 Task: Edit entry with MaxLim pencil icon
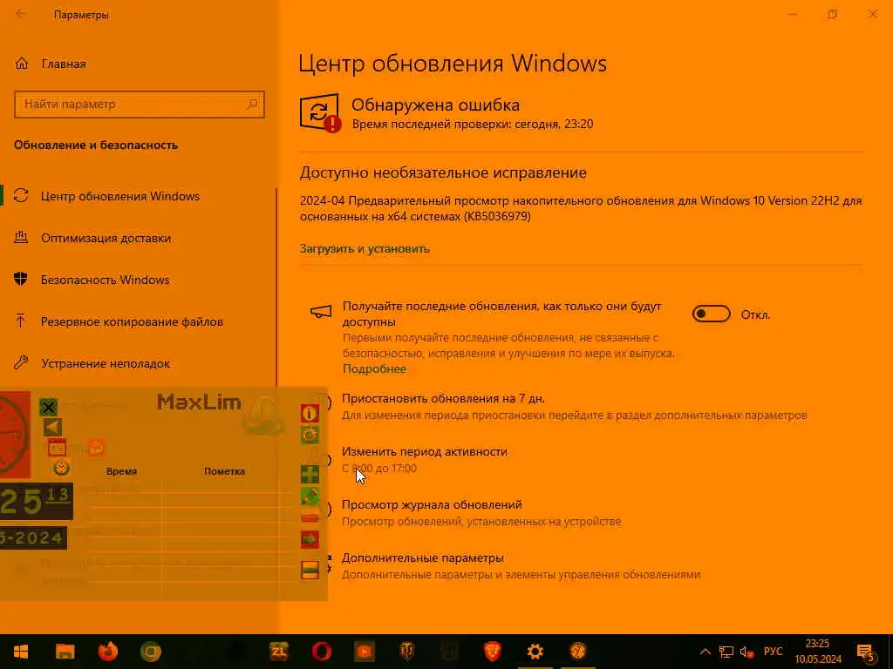point(310,497)
